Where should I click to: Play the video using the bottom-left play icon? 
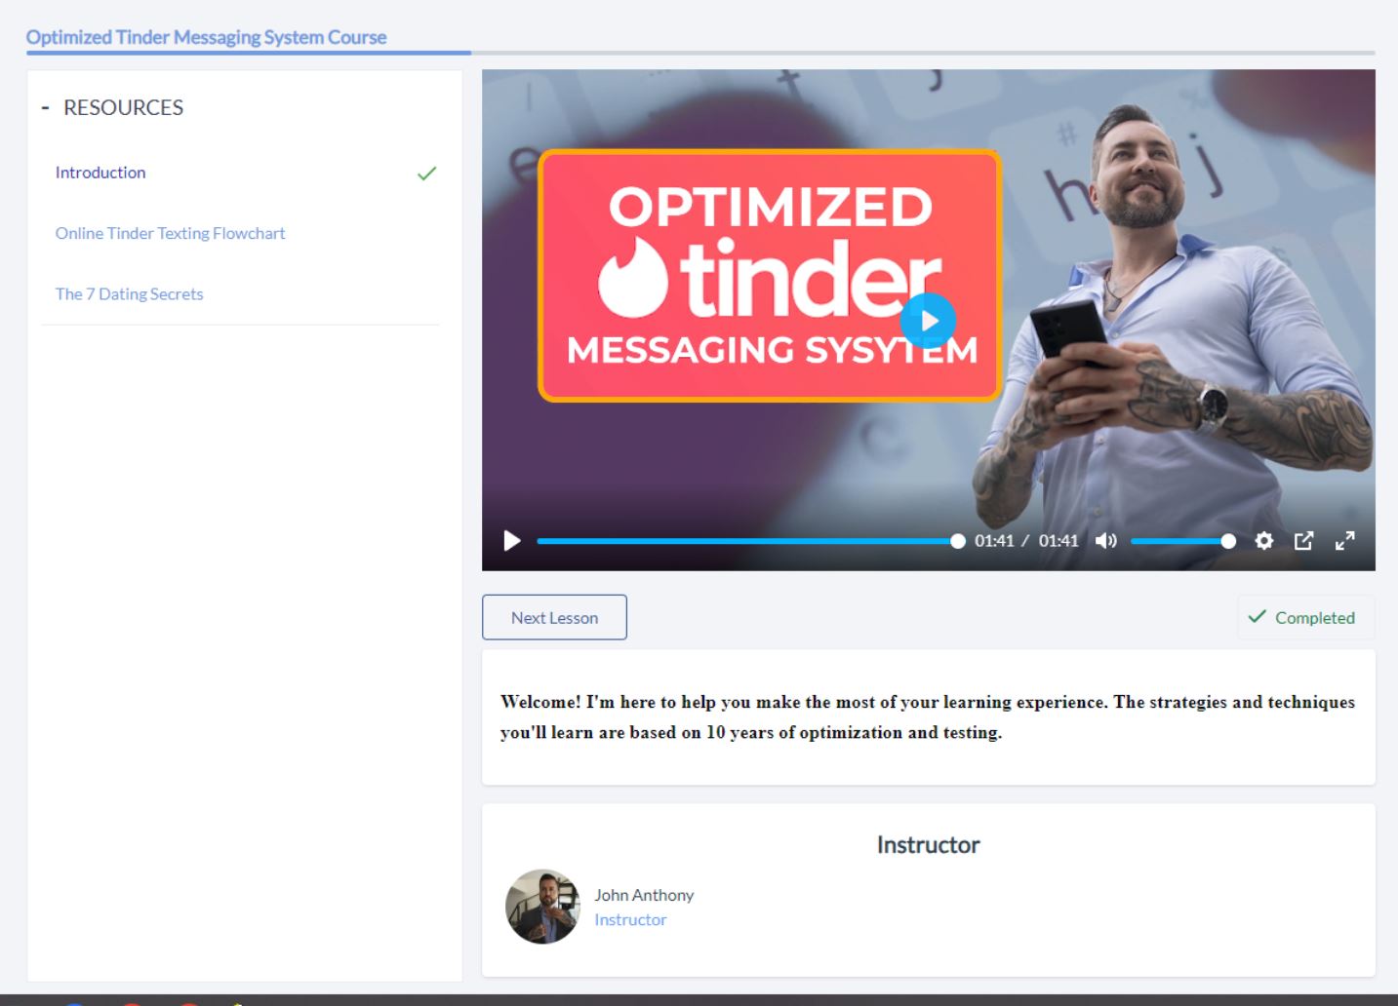[x=511, y=541]
